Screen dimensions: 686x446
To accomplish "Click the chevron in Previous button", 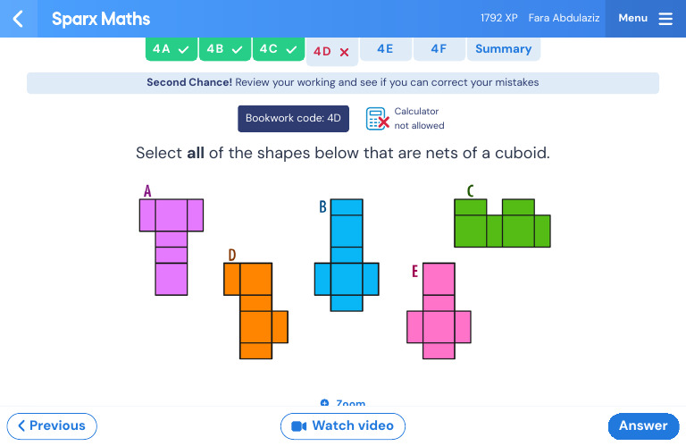I will (21, 426).
